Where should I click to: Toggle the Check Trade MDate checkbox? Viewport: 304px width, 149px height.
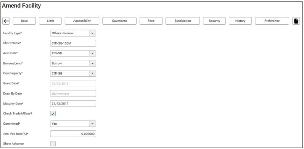[53, 114]
